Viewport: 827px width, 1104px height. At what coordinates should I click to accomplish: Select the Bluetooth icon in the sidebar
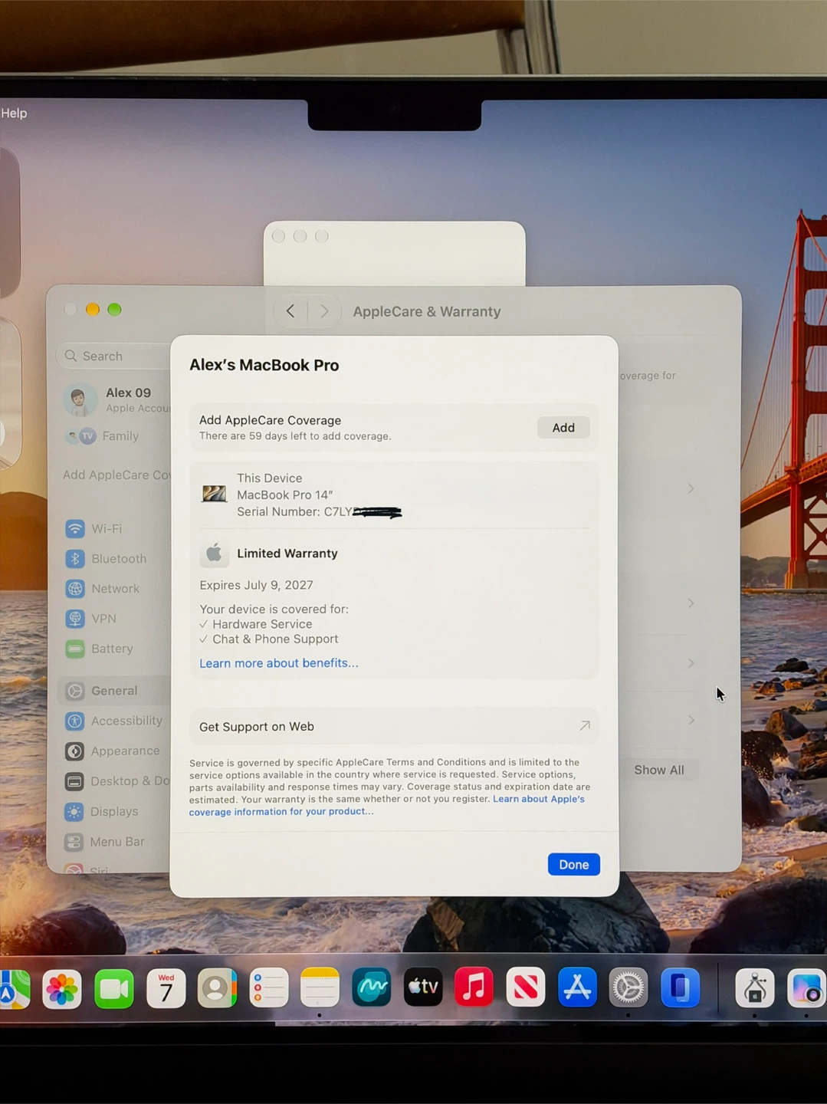click(75, 559)
